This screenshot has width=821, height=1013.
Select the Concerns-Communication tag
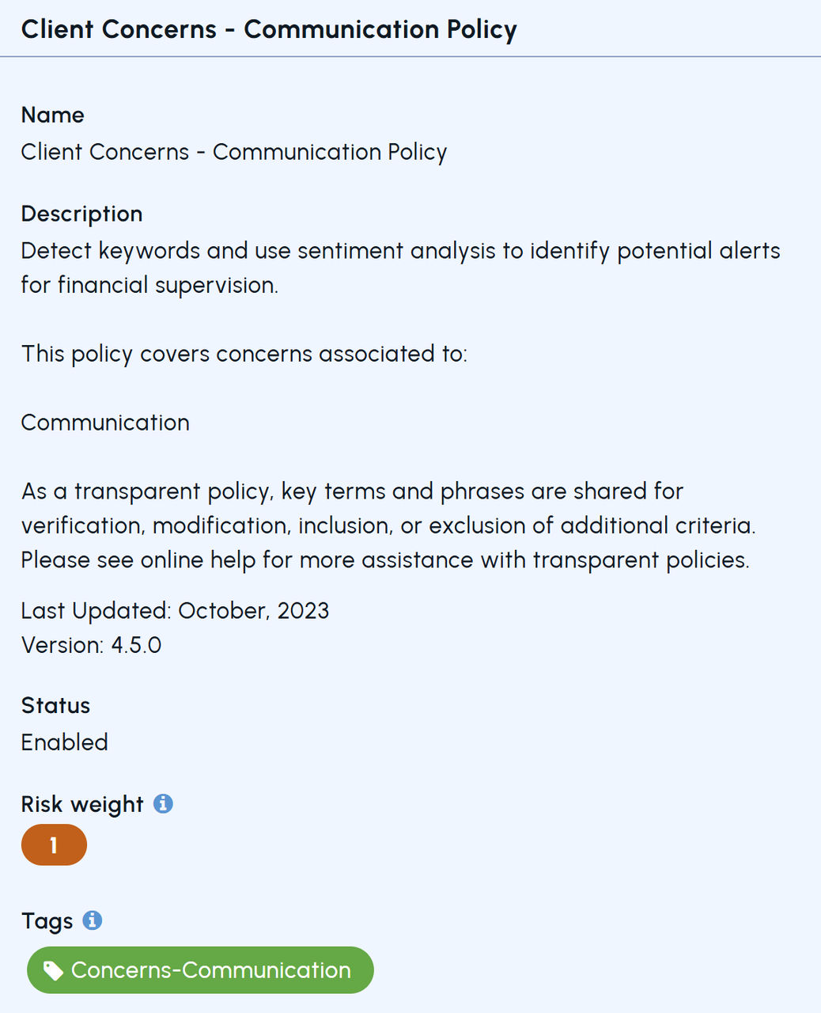point(200,970)
